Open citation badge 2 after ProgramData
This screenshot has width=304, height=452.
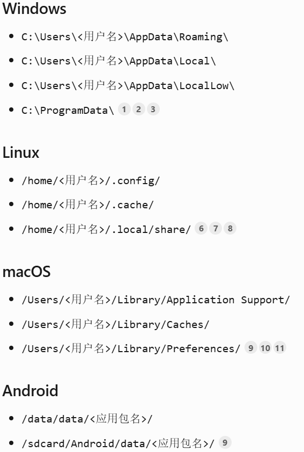click(x=138, y=110)
